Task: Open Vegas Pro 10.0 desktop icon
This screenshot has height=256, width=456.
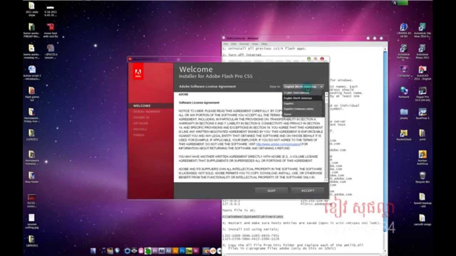Action: (x=422, y=94)
